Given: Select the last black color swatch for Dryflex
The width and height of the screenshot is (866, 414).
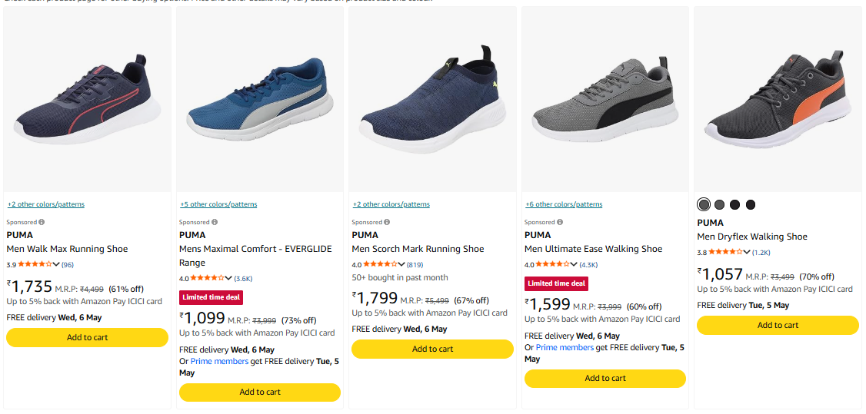Looking at the screenshot, I should 750,204.
